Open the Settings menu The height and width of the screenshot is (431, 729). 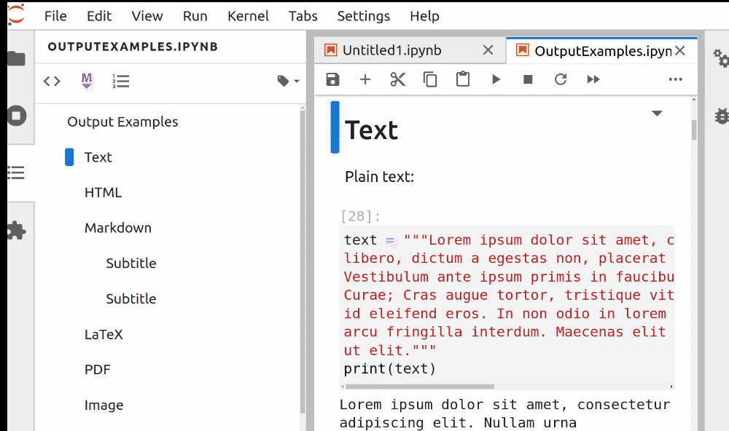pos(364,16)
